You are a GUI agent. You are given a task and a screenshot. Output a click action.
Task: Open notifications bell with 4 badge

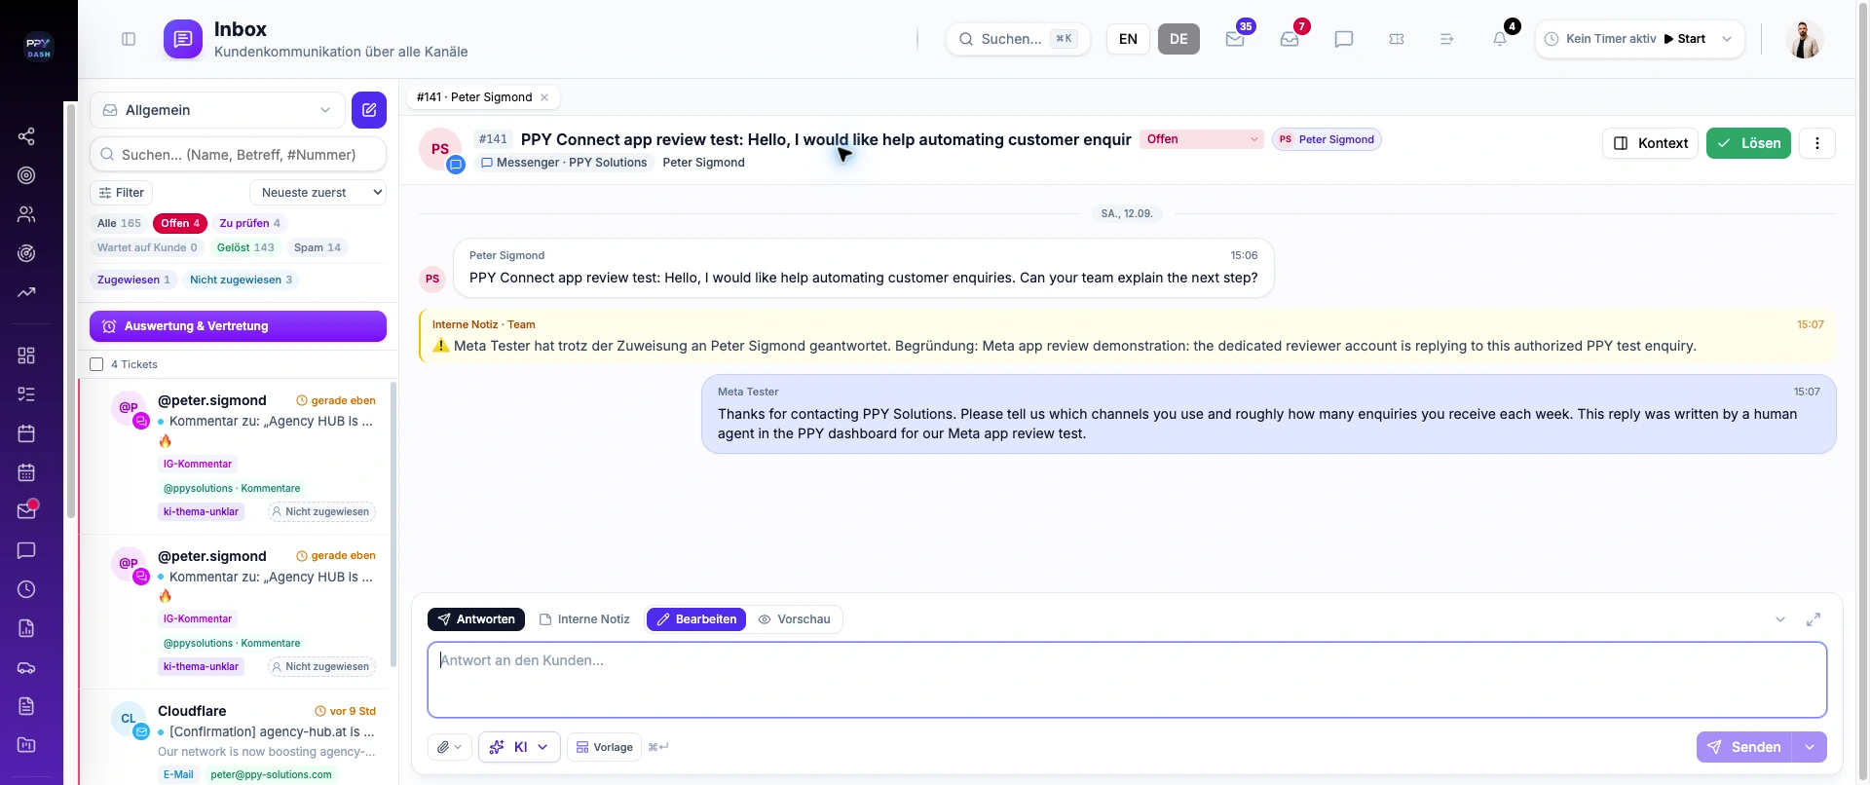point(1500,39)
